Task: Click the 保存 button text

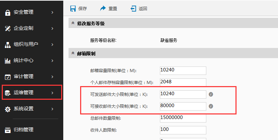Action: coord(83,8)
